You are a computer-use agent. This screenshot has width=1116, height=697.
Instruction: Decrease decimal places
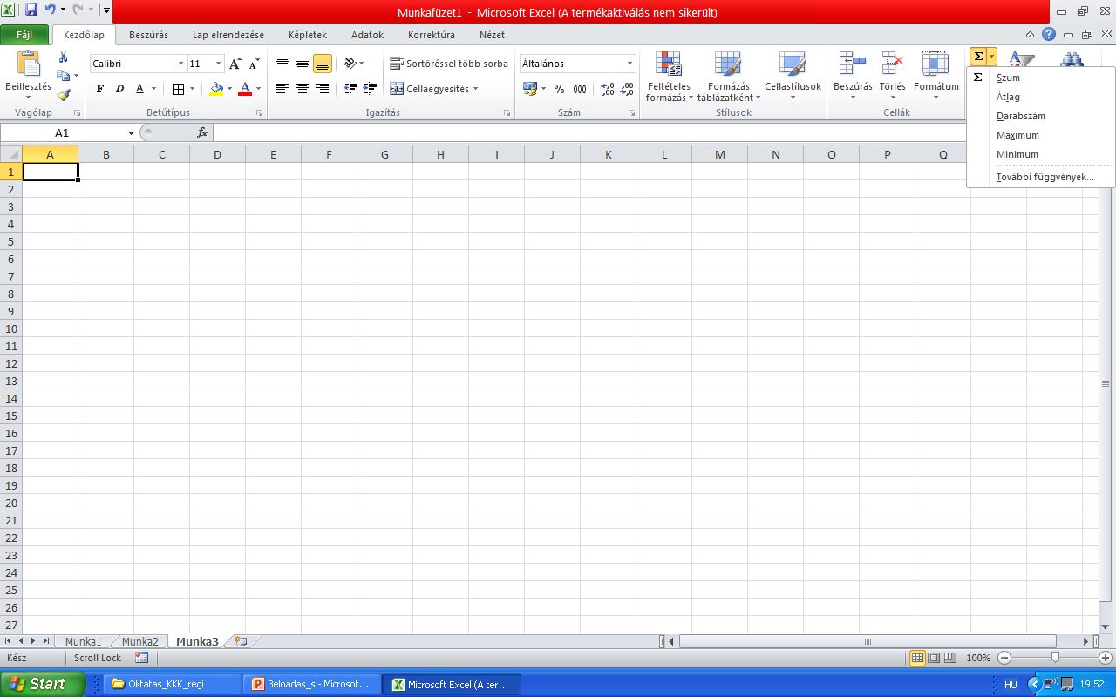tap(627, 89)
